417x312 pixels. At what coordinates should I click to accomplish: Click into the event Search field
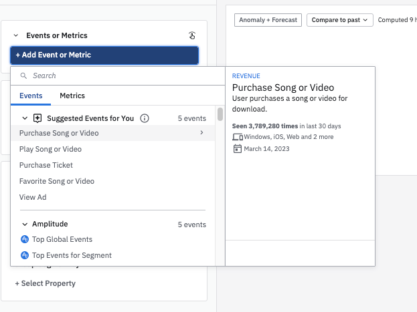[x=120, y=76]
